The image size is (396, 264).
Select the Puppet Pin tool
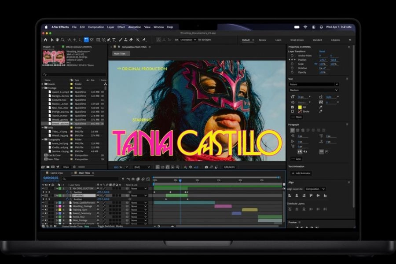pyautogui.click(x=144, y=40)
